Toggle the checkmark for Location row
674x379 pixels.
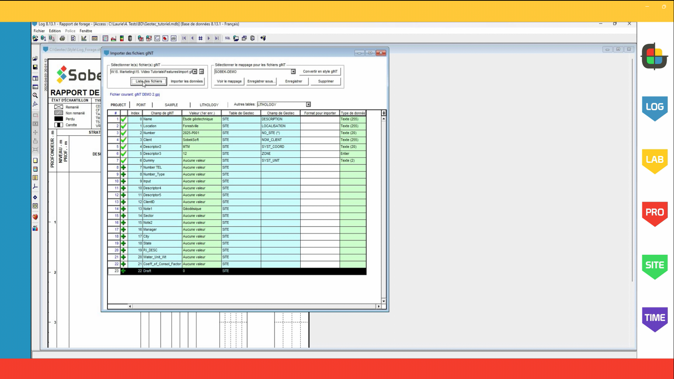point(124,126)
